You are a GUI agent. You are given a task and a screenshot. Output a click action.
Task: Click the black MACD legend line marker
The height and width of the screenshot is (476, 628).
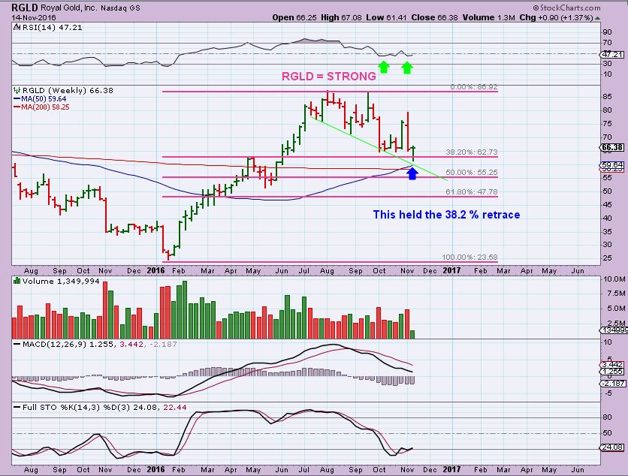(17, 345)
